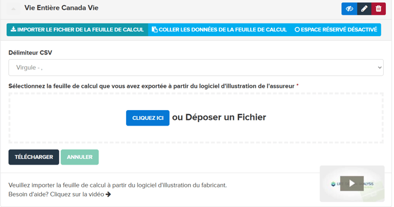The height and width of the screenshot is (207, 394).
Task: Click the Télécharger button
Action: click(x=34, y=157)
